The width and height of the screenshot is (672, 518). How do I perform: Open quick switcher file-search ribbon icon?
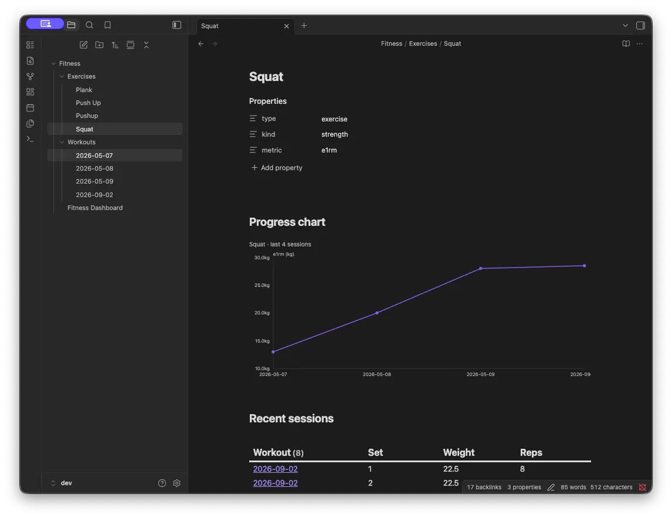point(30,60)
